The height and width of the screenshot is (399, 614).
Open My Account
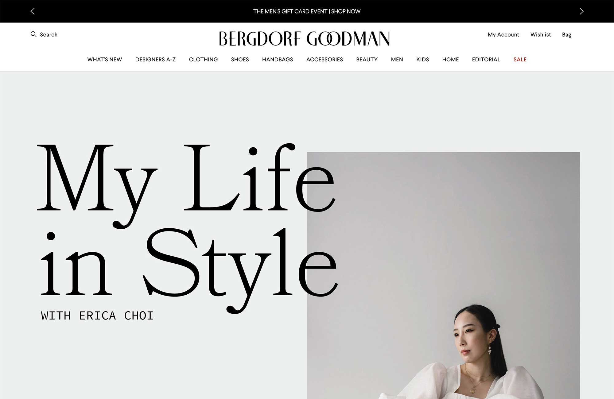[x=503, y=35]
